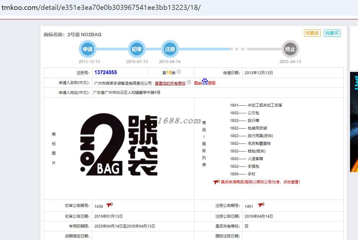The width and height of the screenshot is (358, 240).
Task: Click the browser URL address bar
Action: tap(179, 8)
